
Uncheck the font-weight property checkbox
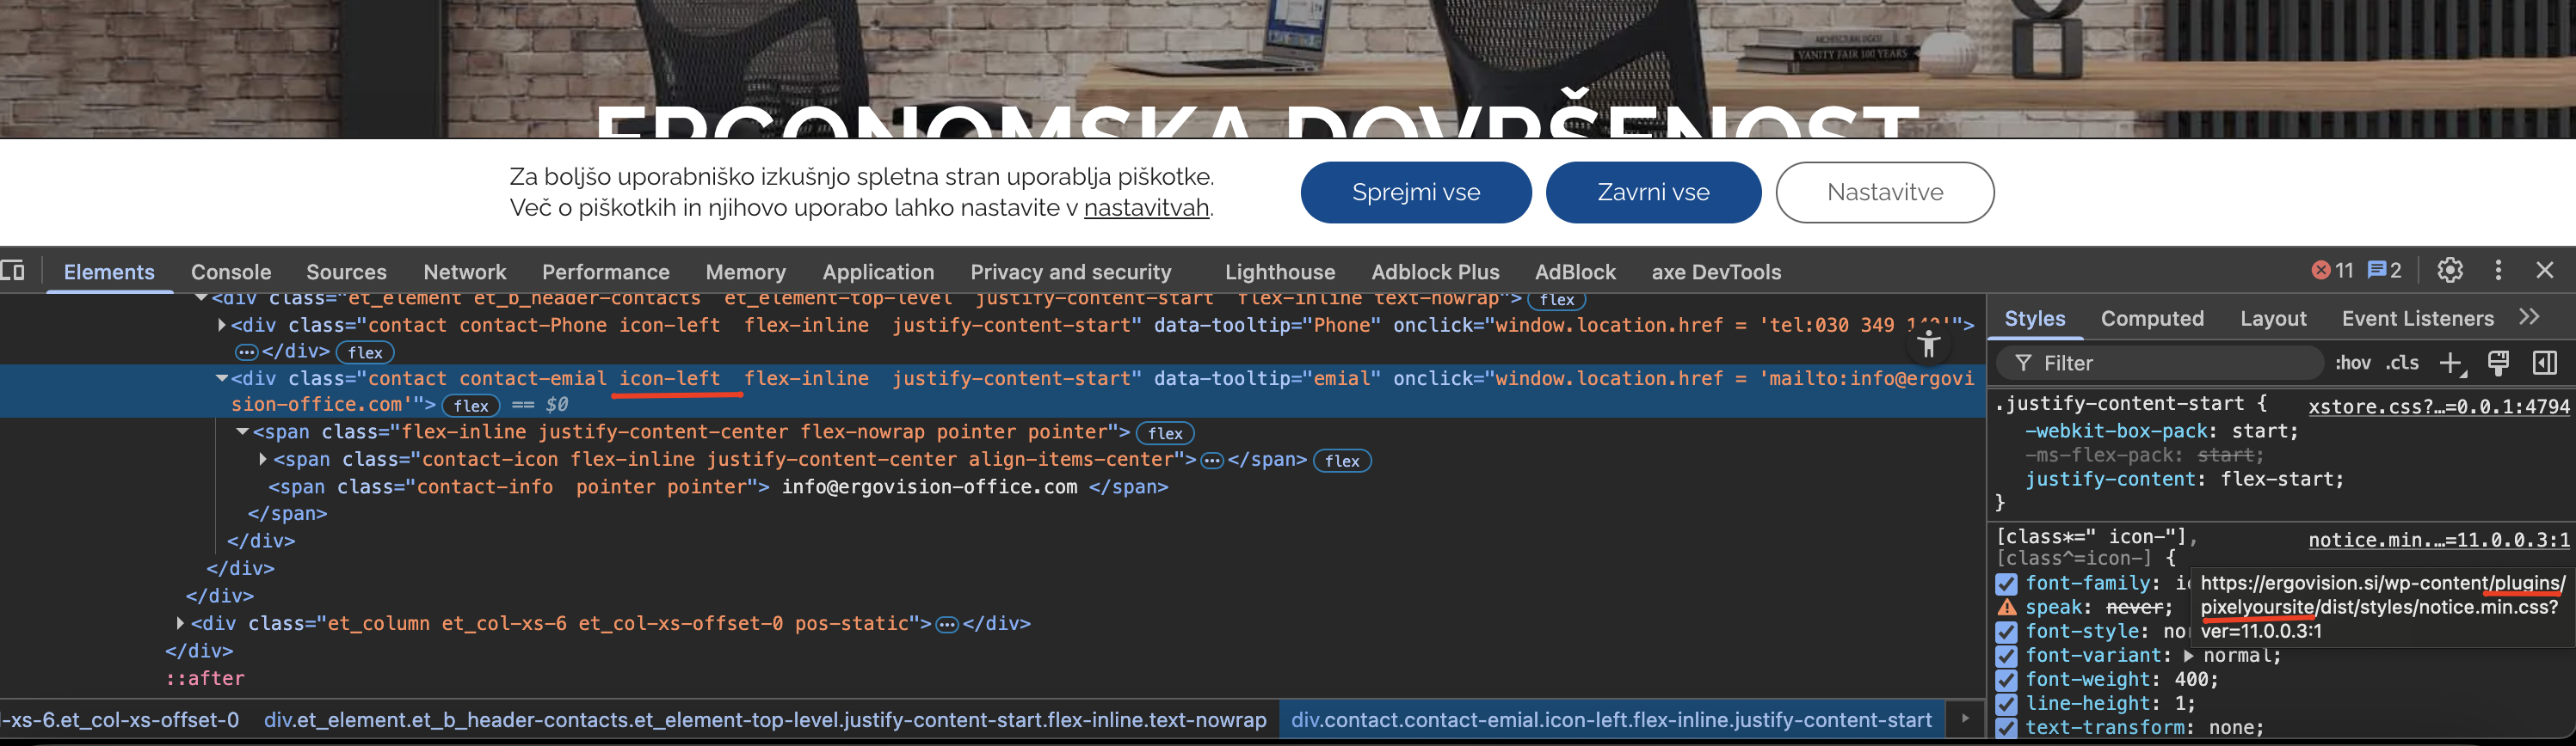point(2006,680)
